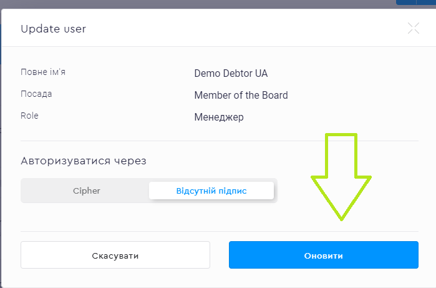Select the Менеджер role value
This screenshot has width=436, height=288.
click(218, 117)
